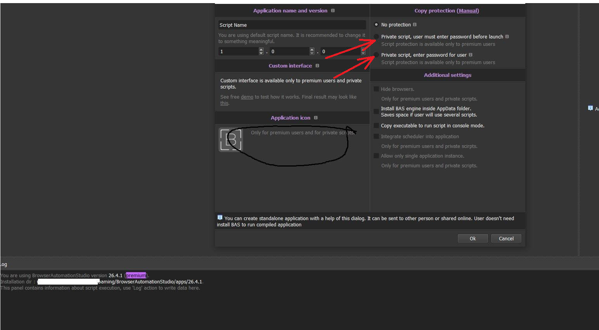Click info icon after 'password before launch' option

pos(507,36)
